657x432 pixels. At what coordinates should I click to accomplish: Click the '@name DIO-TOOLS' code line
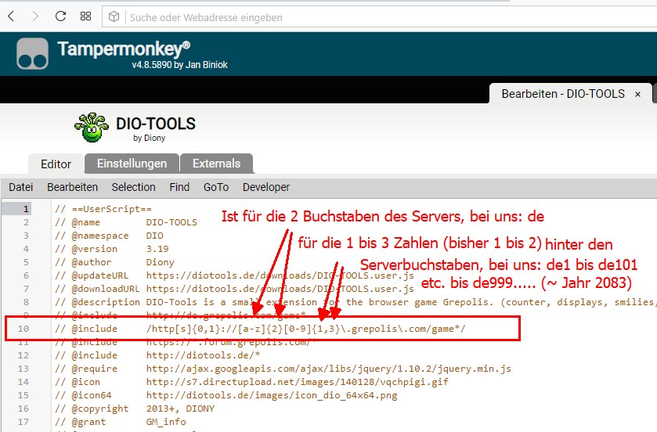126,222
